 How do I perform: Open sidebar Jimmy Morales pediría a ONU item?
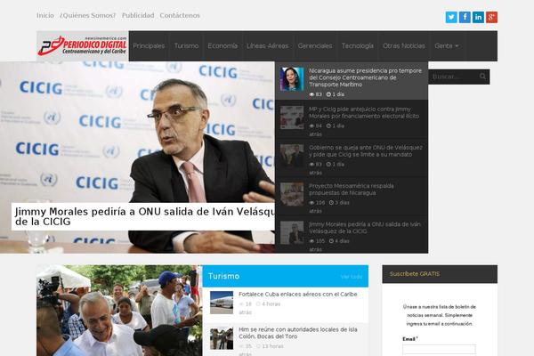(364, 228)
